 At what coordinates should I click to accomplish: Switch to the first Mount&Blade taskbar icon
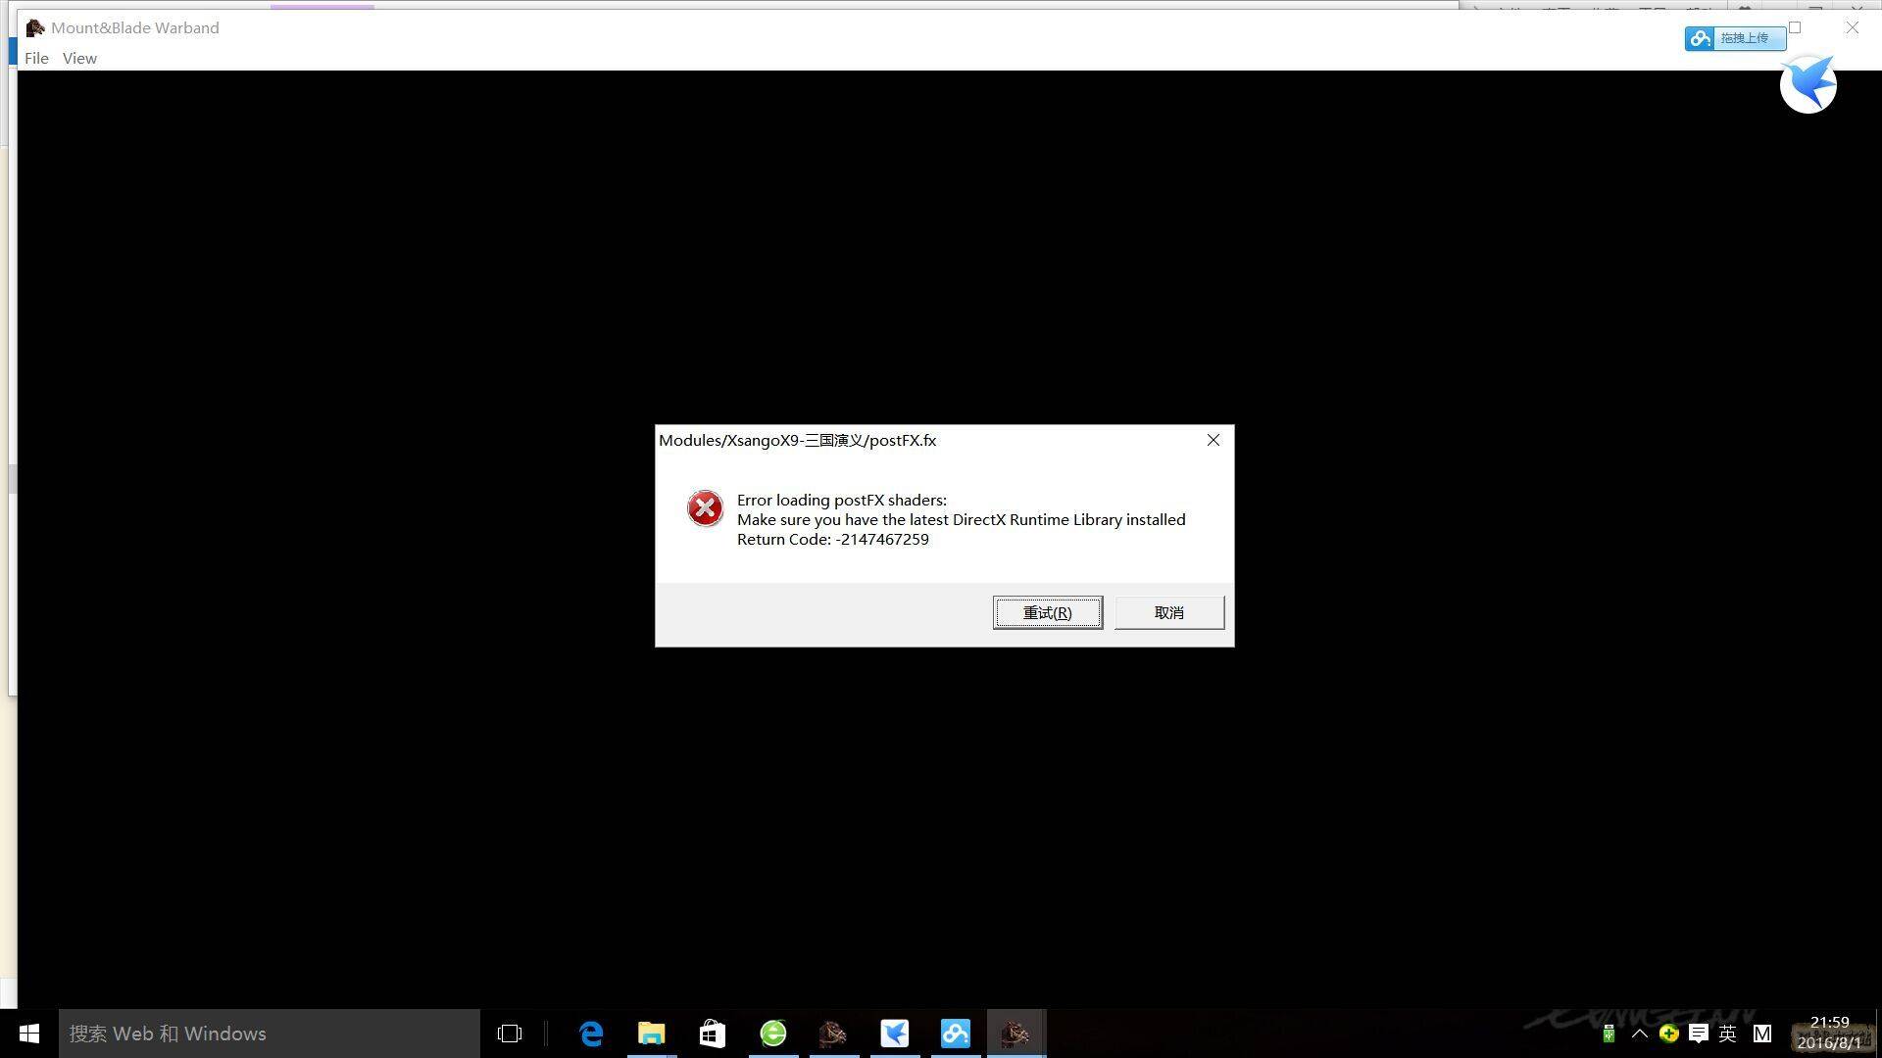pyautogui.click(x=834, y=1034)
